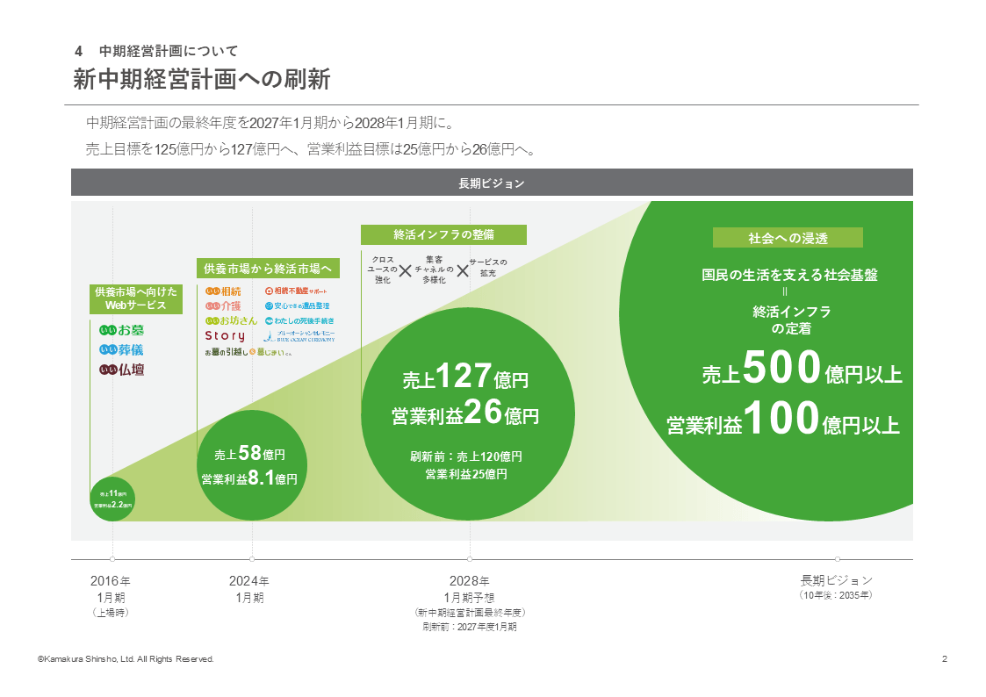This screenshot has height=697, width=986.
Task: Select the pink いい介護 logo
Action: pyautogui.click(x=223, y=305)
